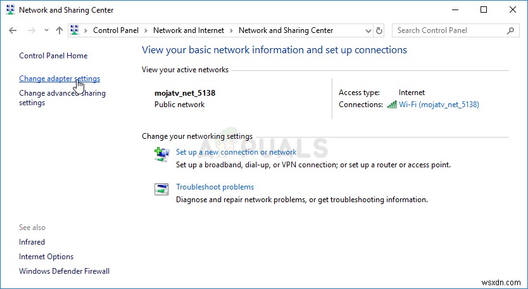Open Change adapter settings

pos(60,79)
